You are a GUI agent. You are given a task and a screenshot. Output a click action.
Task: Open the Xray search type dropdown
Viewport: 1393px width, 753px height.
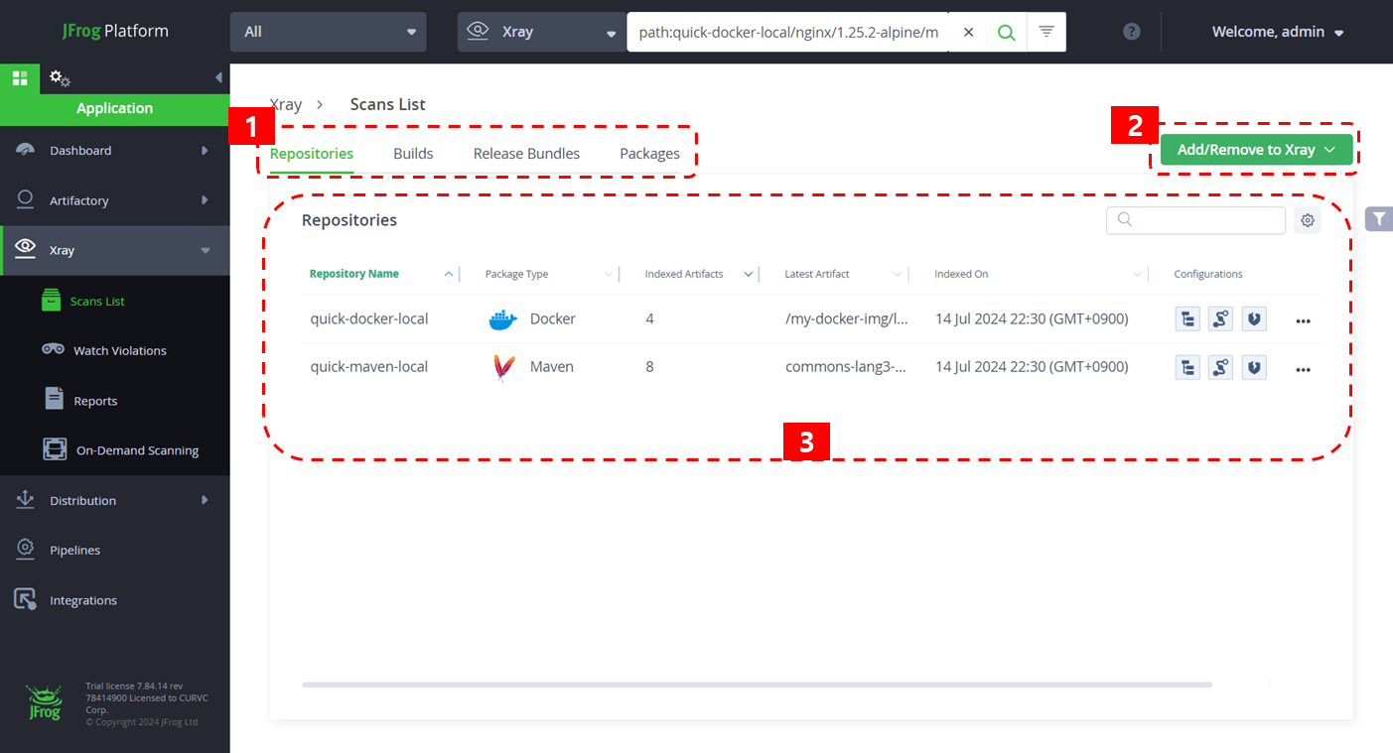coord(542,32)
